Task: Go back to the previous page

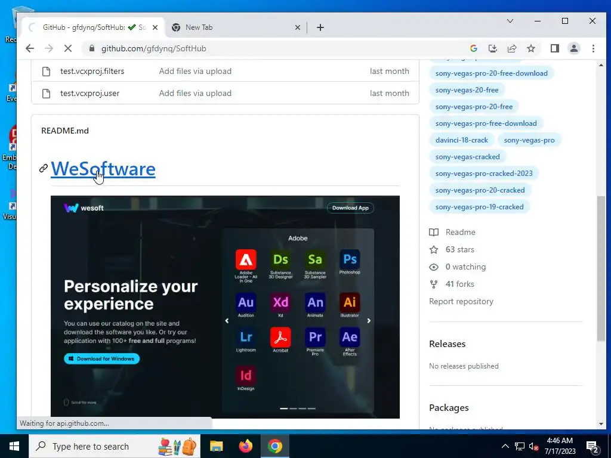Action: (30, 48)
